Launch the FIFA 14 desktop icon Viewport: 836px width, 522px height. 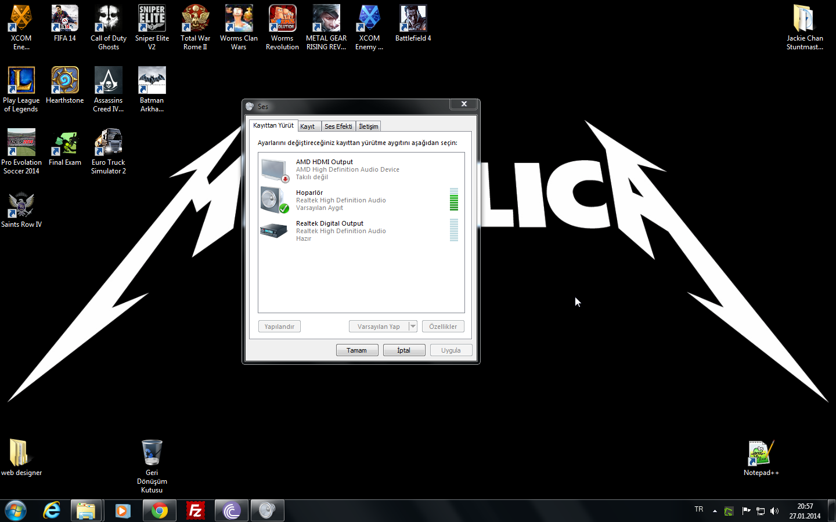click(65, 23)
